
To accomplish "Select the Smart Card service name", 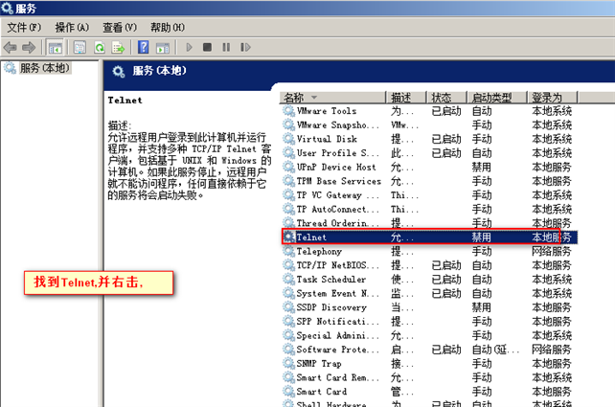I will pyautogui.click(x=322, y=392).
